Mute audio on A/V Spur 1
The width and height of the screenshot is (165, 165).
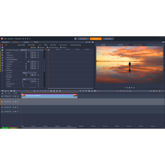coord(15,96)
